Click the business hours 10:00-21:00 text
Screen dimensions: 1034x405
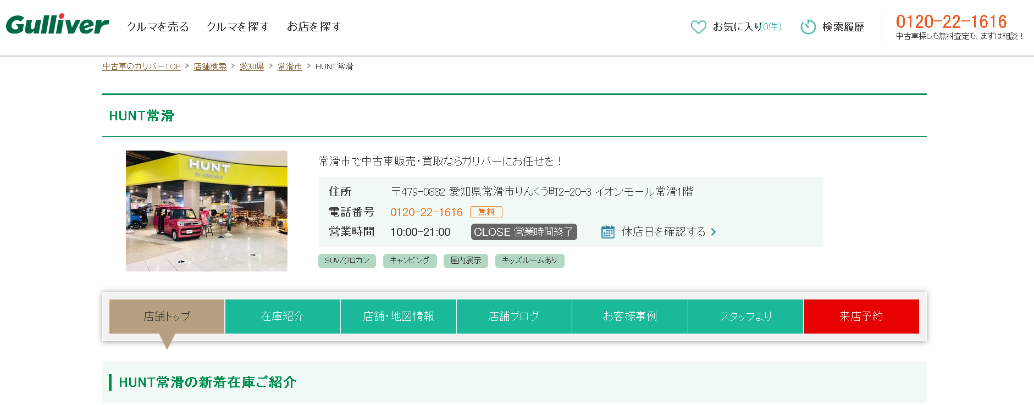pyautogui.click(x=421, y=232)
